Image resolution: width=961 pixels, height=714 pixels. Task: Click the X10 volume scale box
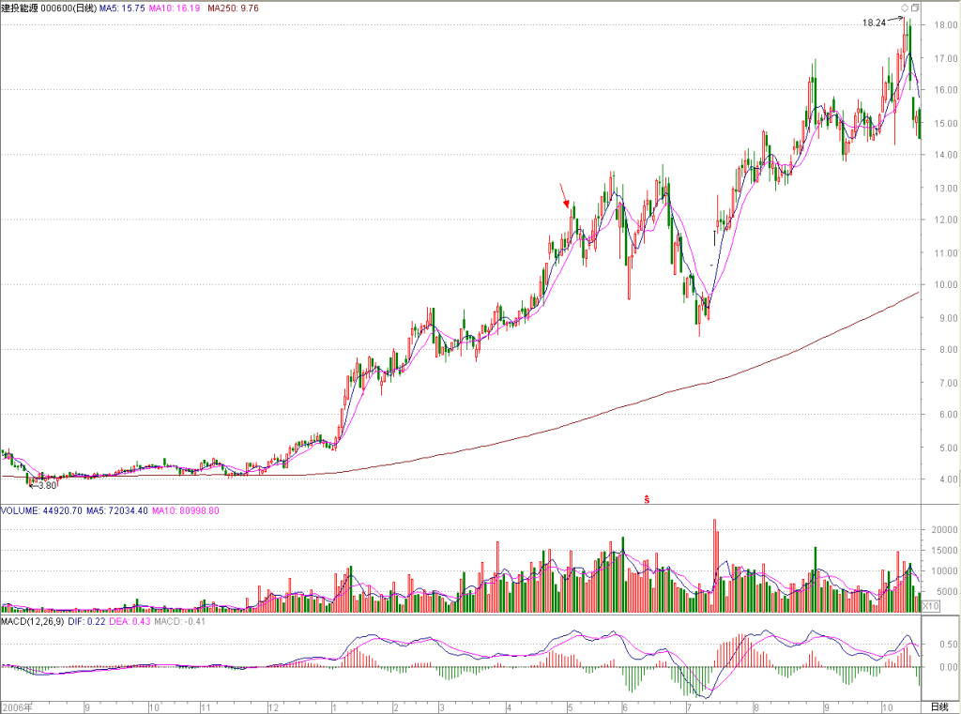pos(930,606)
